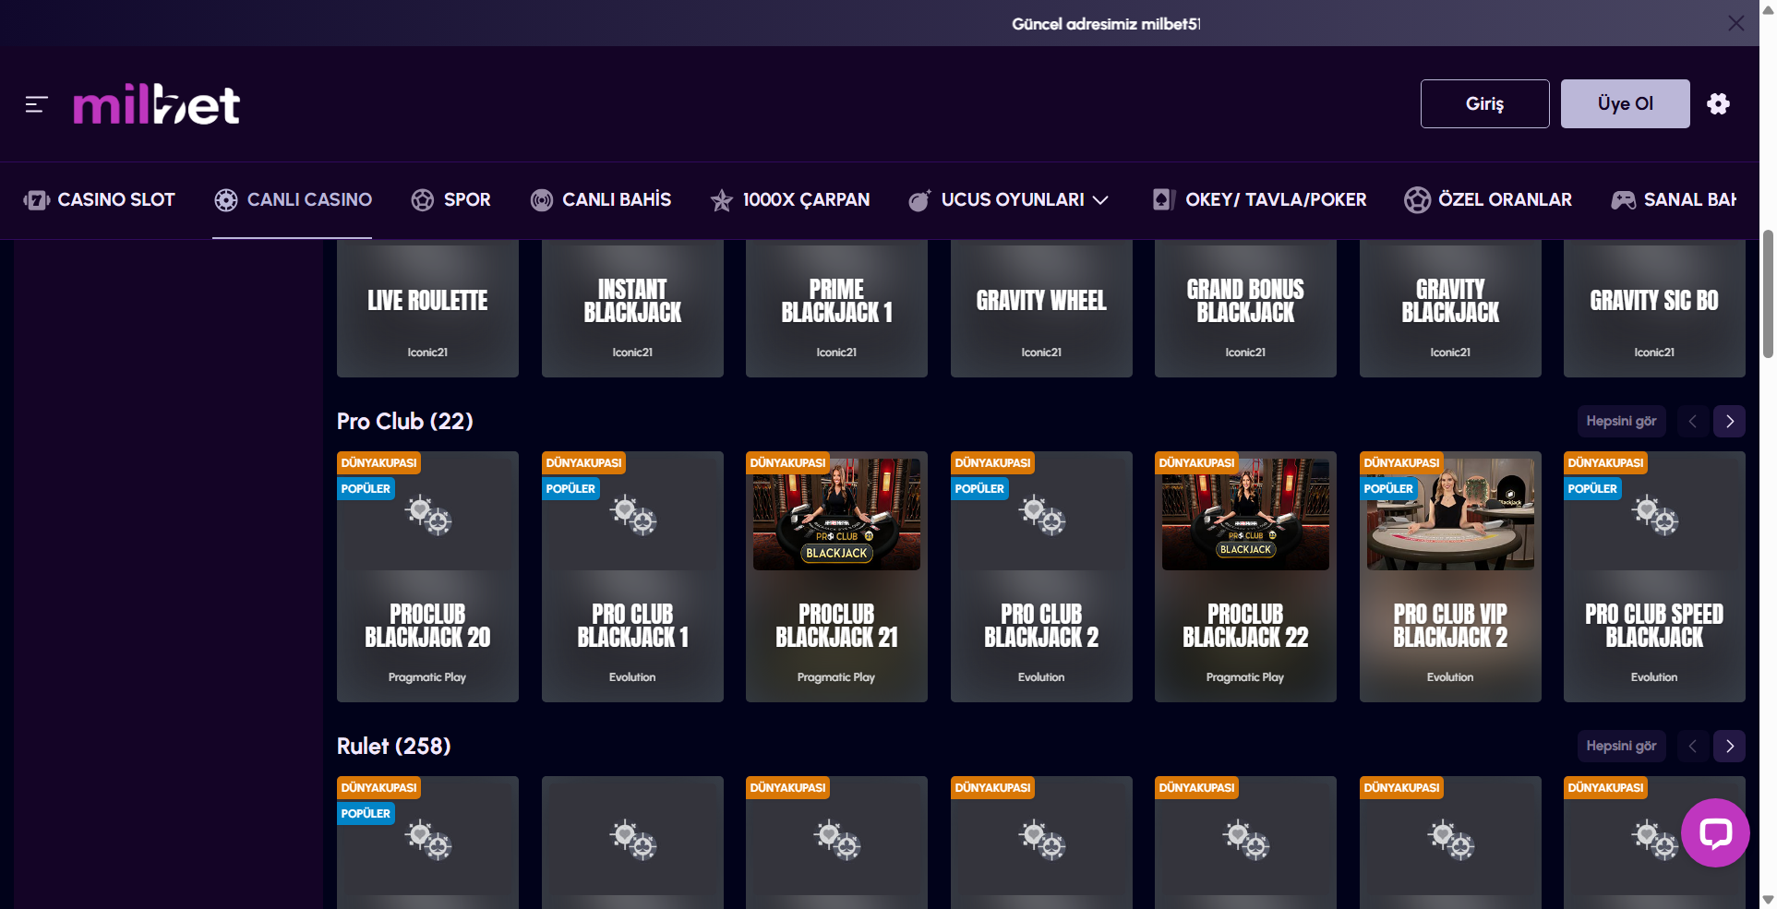Image resolution: width=1777 pixels, height=909 pixels.
Task: Click the Canlı Bahis target icon
Action: 542,200
